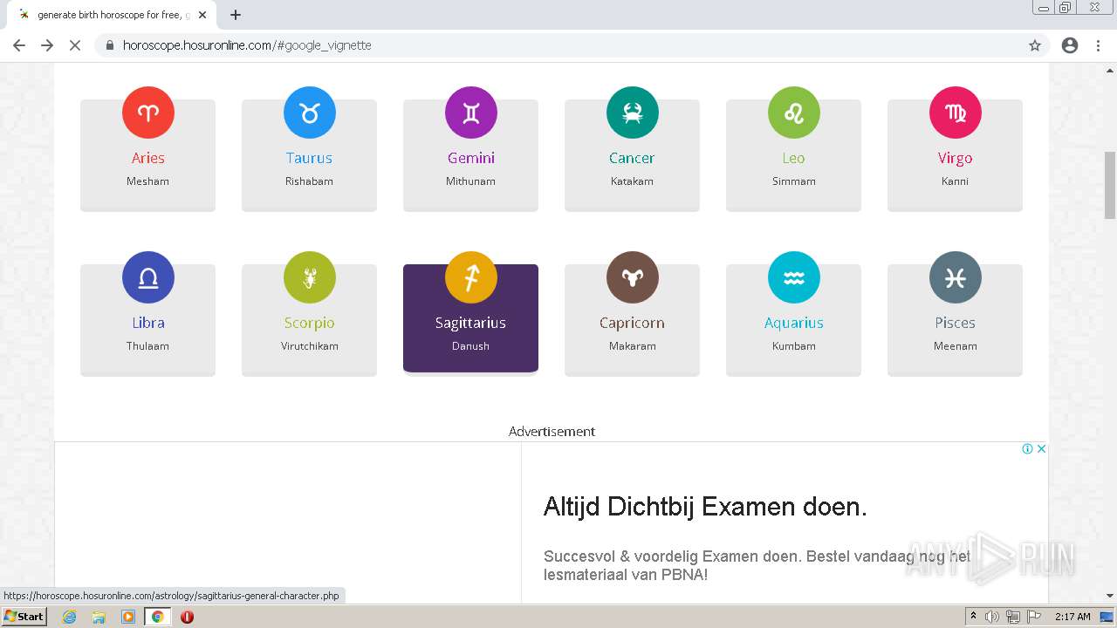The width and height of the screenshot is (1117, 628).
Task: Click the Mesham label under Aries
Action: pos(148,181)
